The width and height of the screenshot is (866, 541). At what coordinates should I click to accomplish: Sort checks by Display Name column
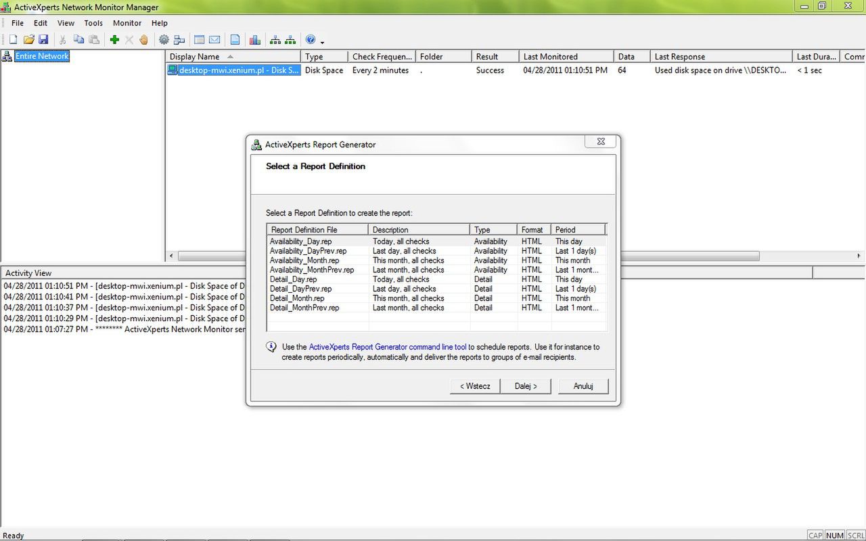233,57
